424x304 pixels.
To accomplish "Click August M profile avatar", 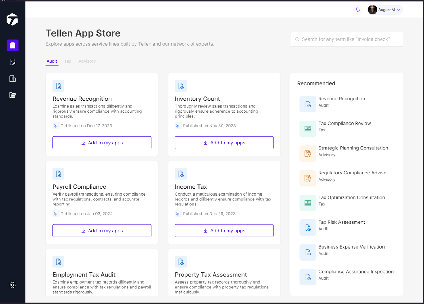I will [372, 10].
